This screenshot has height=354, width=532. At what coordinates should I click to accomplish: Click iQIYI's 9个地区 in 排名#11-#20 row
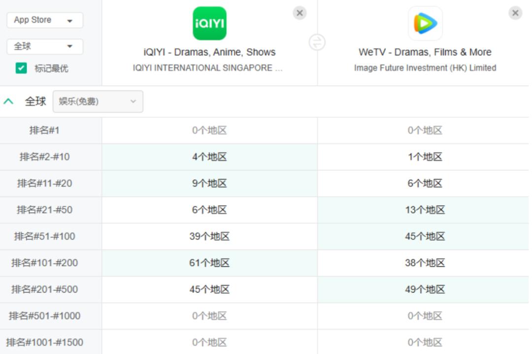209,183
